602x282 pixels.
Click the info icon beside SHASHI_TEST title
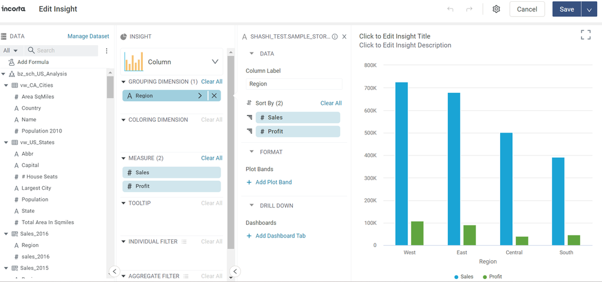pyautogui.click(x=335, y=37)
